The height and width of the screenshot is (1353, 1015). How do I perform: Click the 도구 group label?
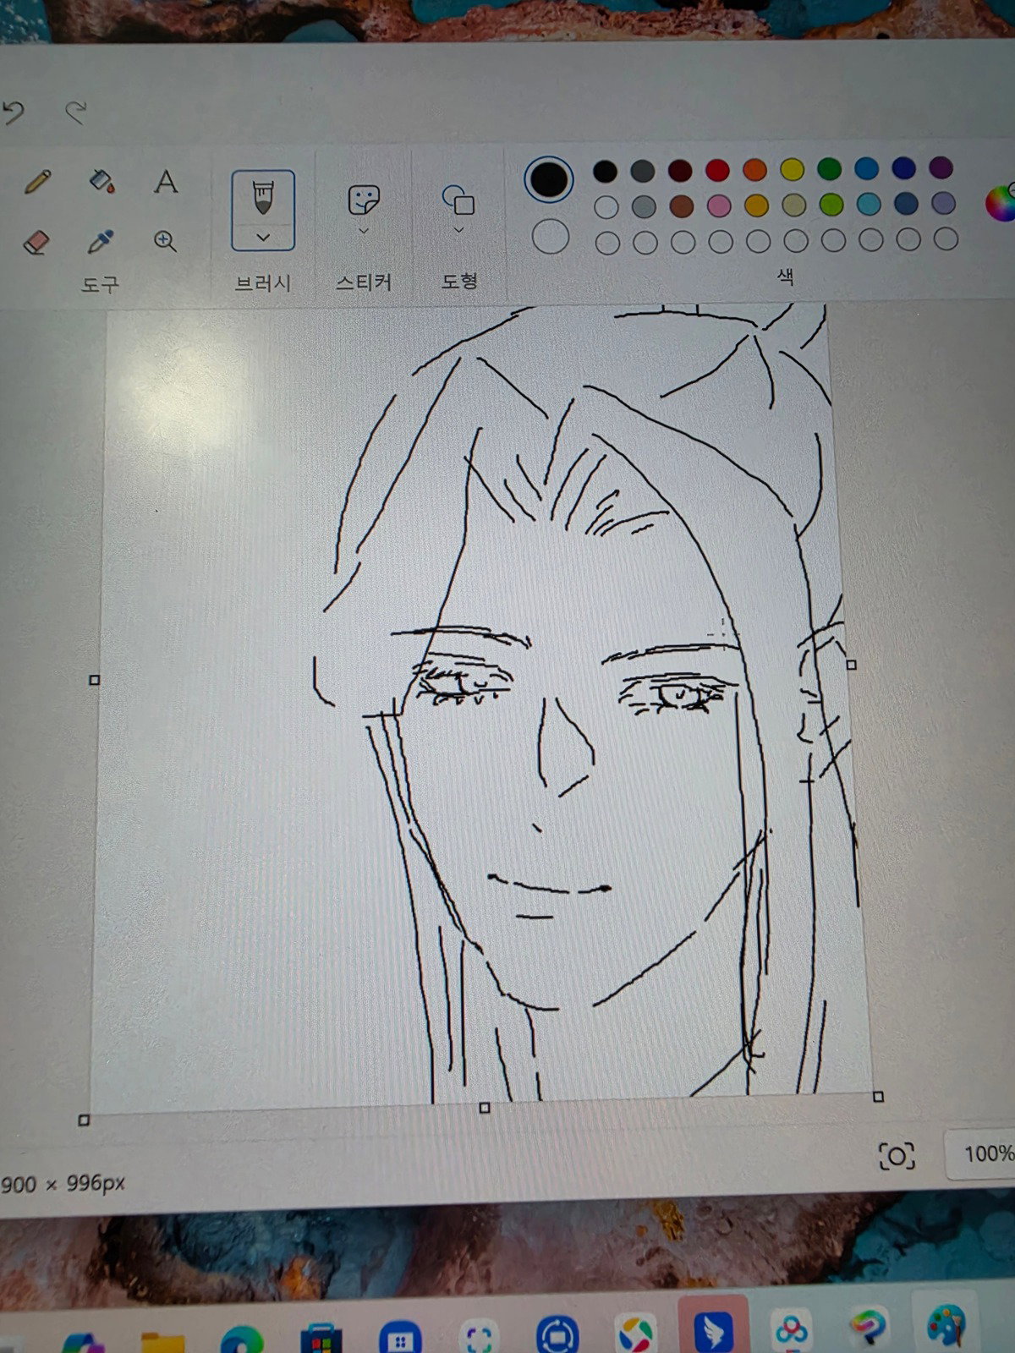(x=100, y=285)
